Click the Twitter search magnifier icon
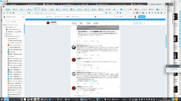This screenshot has height=101, width=181. (131, 17)
